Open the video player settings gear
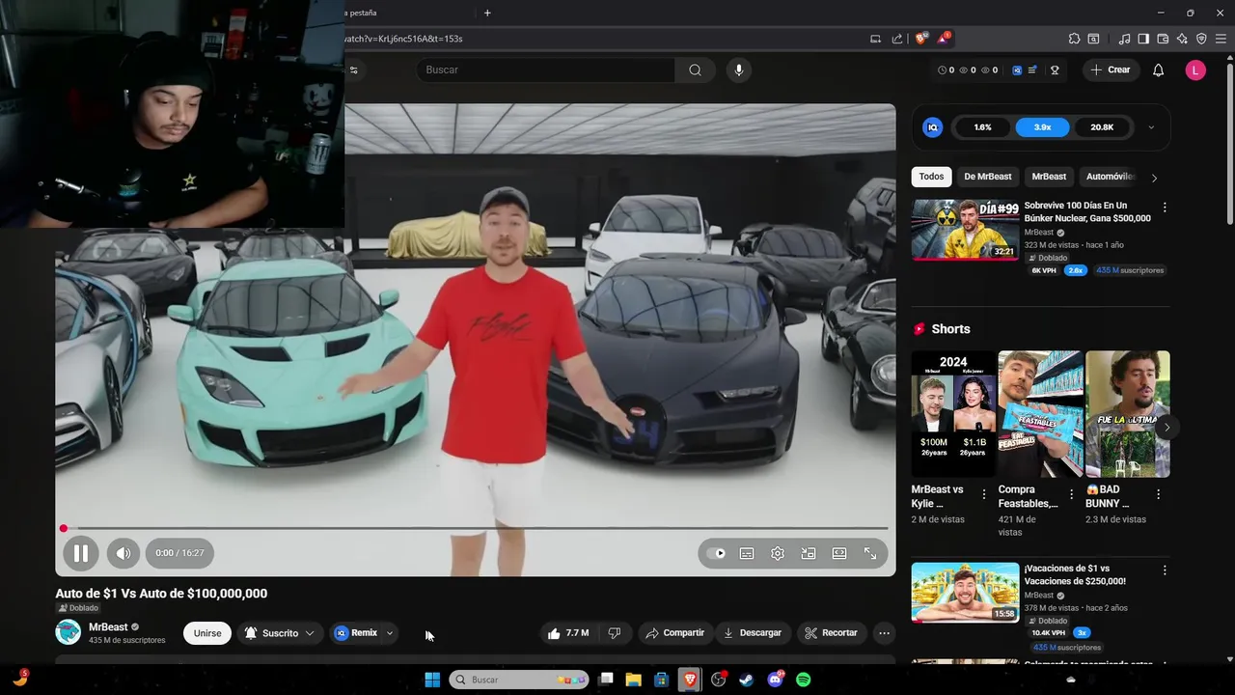 [x=778, y=553]
